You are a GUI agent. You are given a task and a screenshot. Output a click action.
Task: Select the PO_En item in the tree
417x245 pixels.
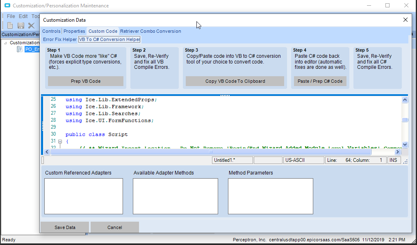(x=32, y=49)
